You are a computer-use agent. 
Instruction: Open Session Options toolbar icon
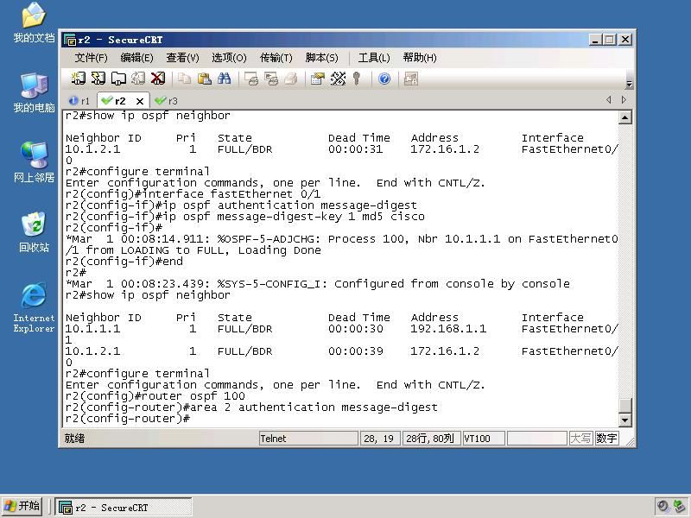(x=317, y=79)
